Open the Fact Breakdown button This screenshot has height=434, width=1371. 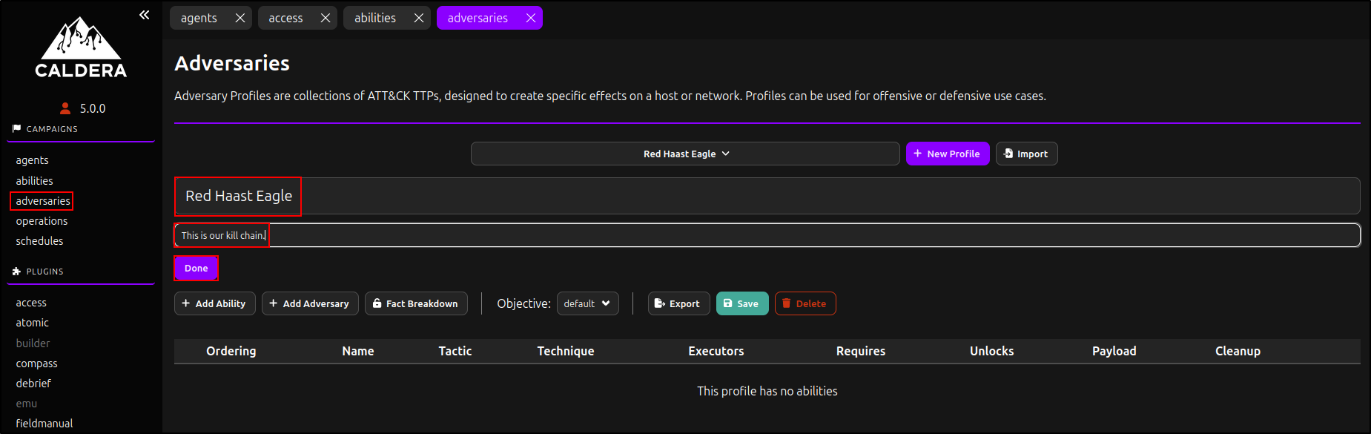click(416, 303)
